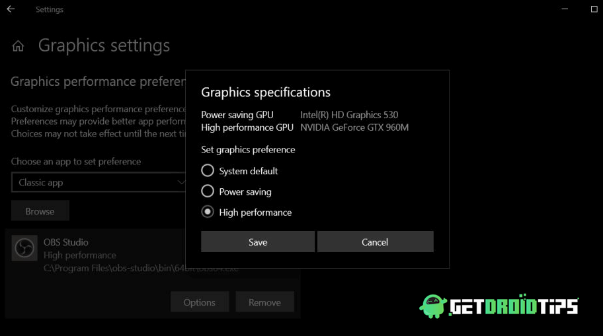Select the System default radio button
This screenshot has height=336, width=603.
(208, 170)
